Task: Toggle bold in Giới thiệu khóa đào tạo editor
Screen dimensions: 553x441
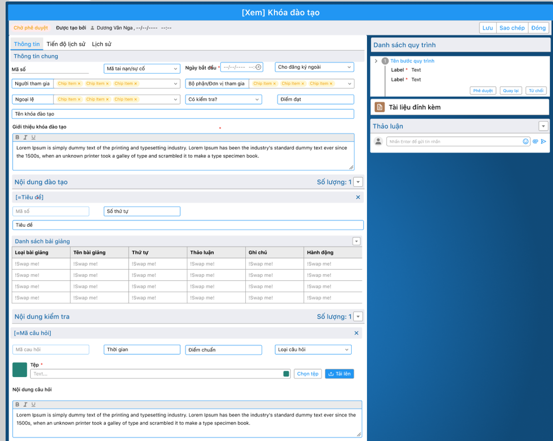Action: click(x=17, y=138)
